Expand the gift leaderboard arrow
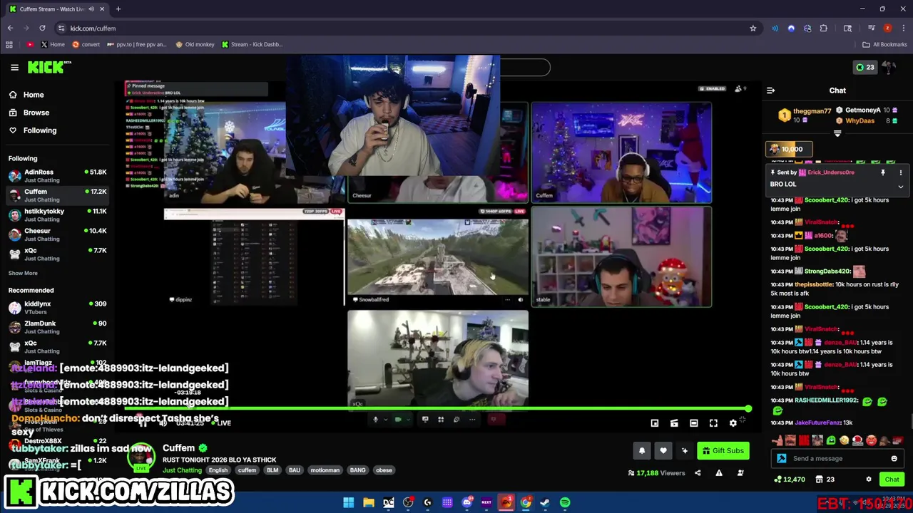 pos(837,133)
